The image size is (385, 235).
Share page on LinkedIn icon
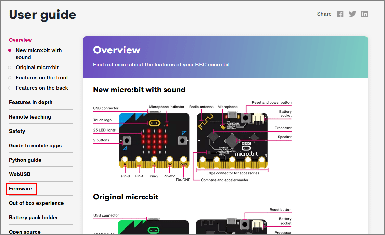[364, 14]
